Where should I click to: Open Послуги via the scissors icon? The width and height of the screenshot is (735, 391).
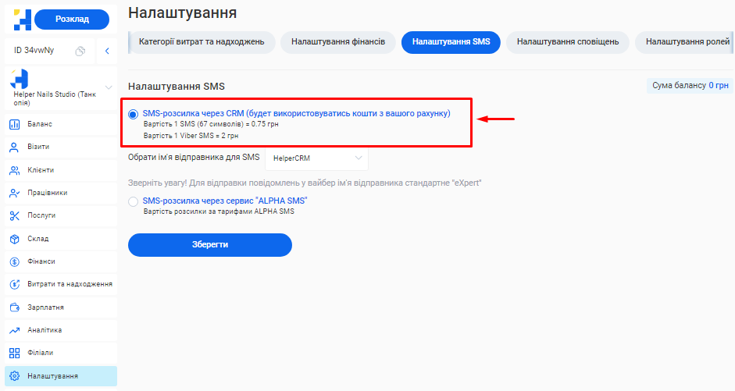tap(14, 215)
